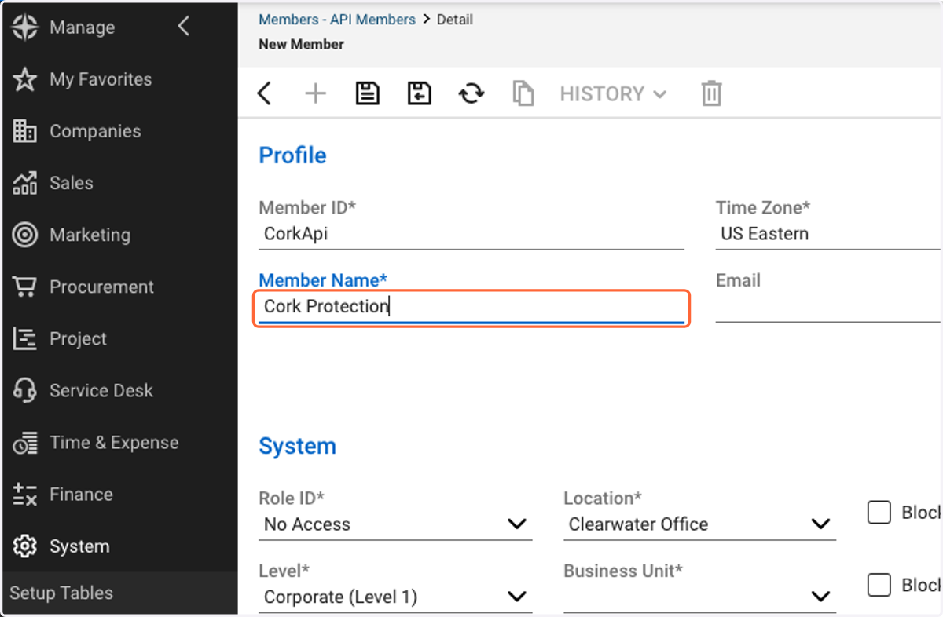The width and height of the screenshot is (943, 617).
Task: Select Sales in the sidebar menu
Action: pyautogui.click(x=72, y=183)
